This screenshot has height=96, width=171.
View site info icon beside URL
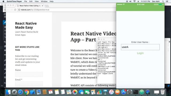(x=19, y=10)
